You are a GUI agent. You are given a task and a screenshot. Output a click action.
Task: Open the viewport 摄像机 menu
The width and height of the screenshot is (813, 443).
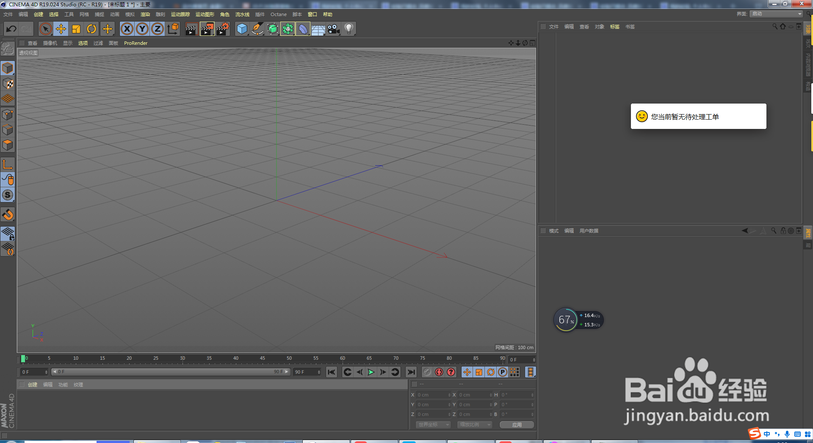point(50,43)
